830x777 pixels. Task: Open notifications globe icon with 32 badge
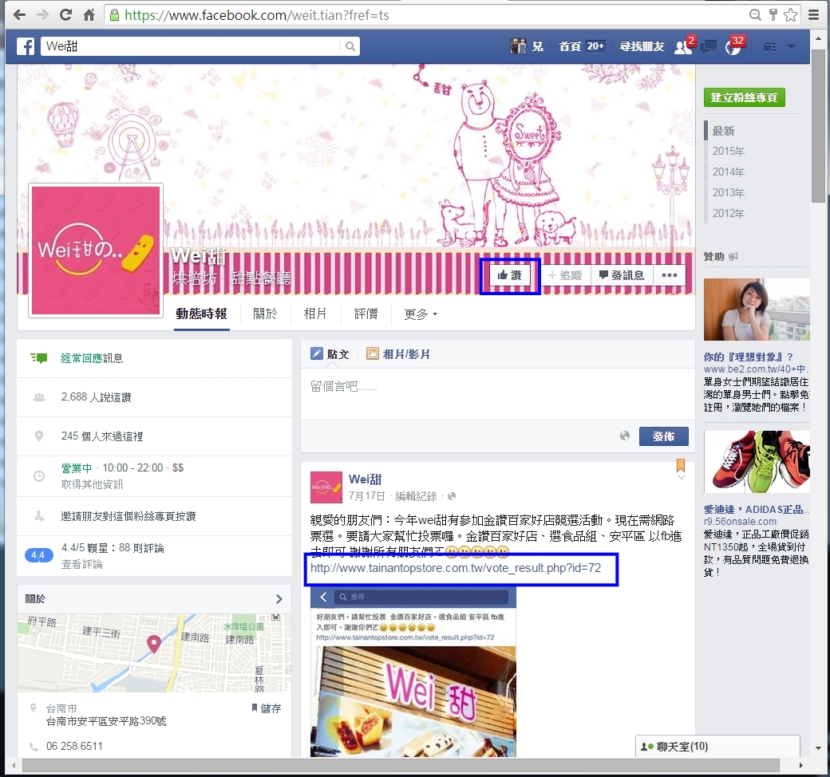732,47
